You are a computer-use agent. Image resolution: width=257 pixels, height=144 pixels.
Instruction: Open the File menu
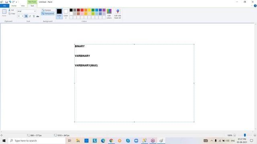(x=4, y=6)
